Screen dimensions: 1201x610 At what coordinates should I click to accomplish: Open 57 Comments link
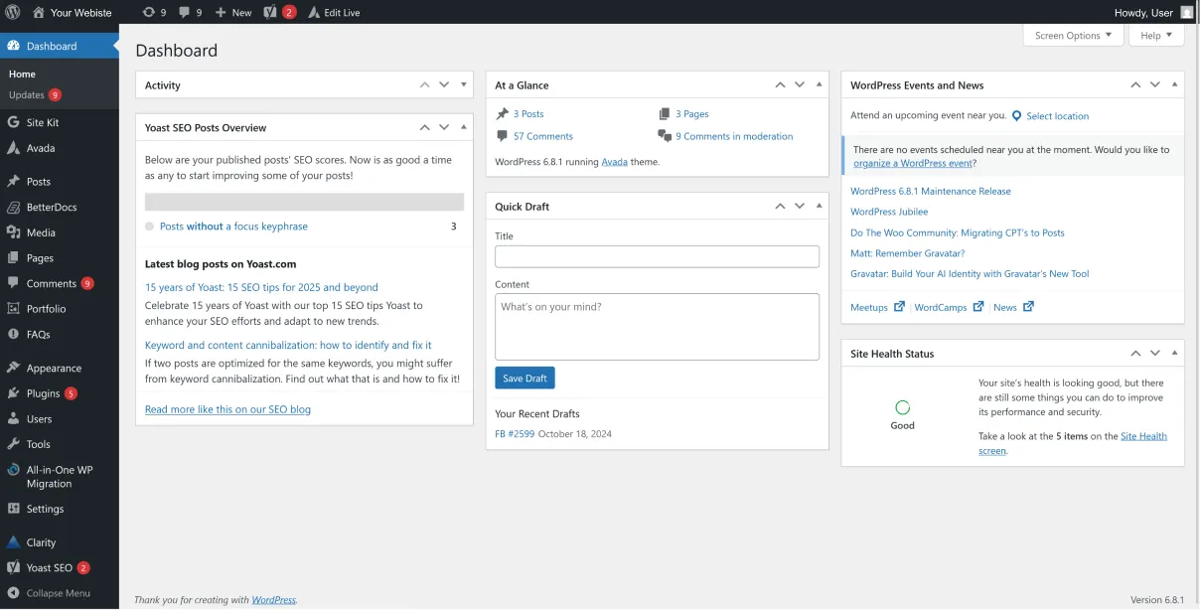point(543,136)
